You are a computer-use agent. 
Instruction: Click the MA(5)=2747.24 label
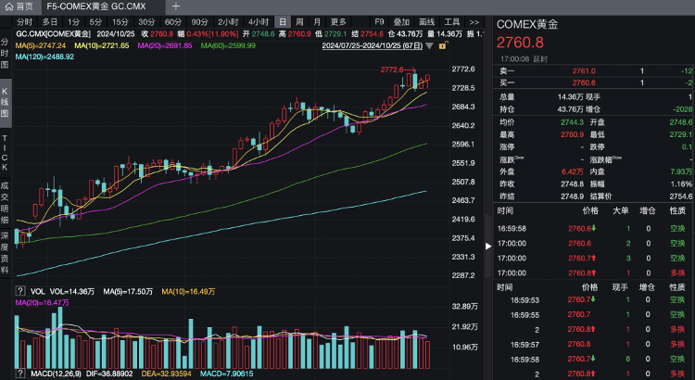(x=41, y=45)
